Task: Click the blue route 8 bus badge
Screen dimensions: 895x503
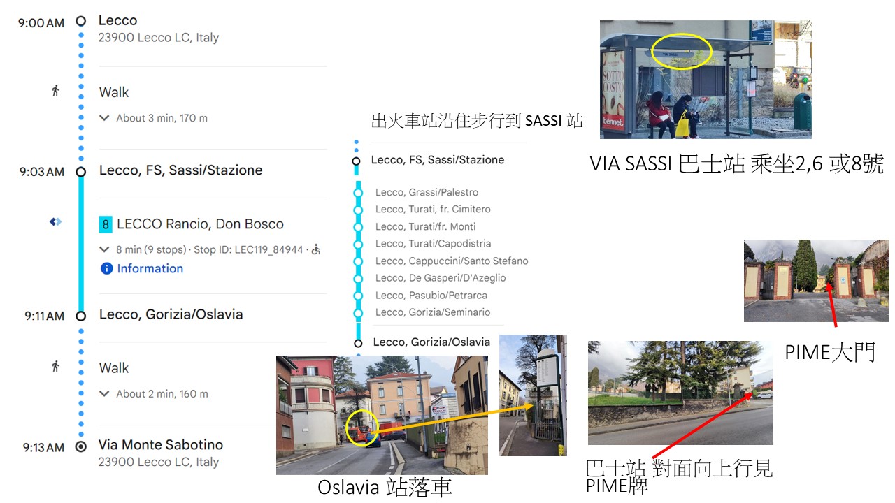Action: click(106, 224)
